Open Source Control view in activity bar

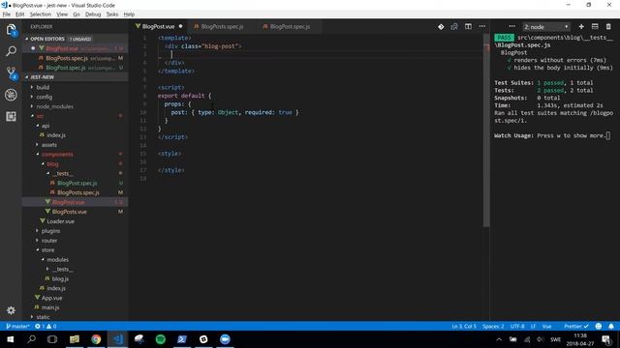pos(11,73)
